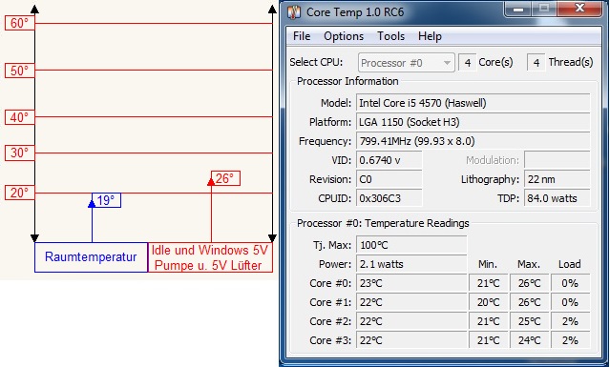Open the Tools menu
Screen dimensions: 610x367
click(390, 36)
